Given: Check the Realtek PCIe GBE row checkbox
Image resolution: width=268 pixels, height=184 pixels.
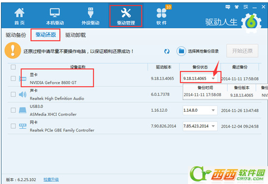Looking at the screenshot, I should (x=13, y=126).
